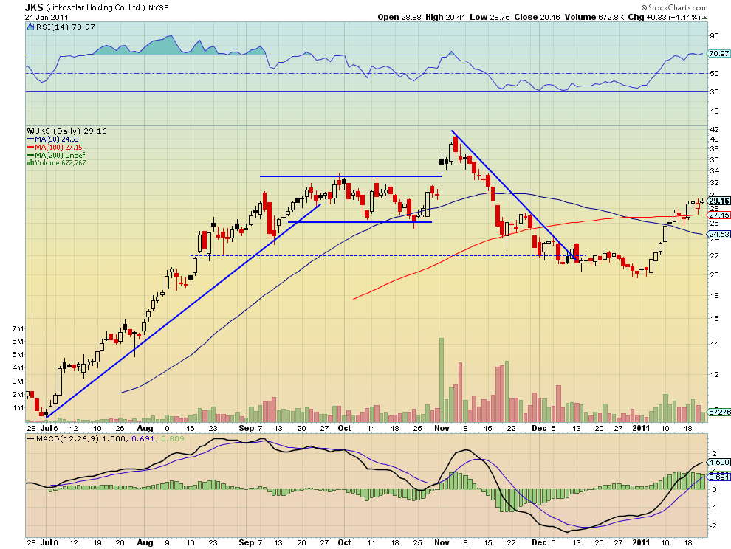Click the 29.16 last price tag on right axis
Screen dimensions: 731x549
[719, 201]
